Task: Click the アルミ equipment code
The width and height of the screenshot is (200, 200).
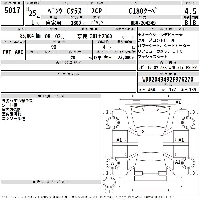Action: (180, 67)
